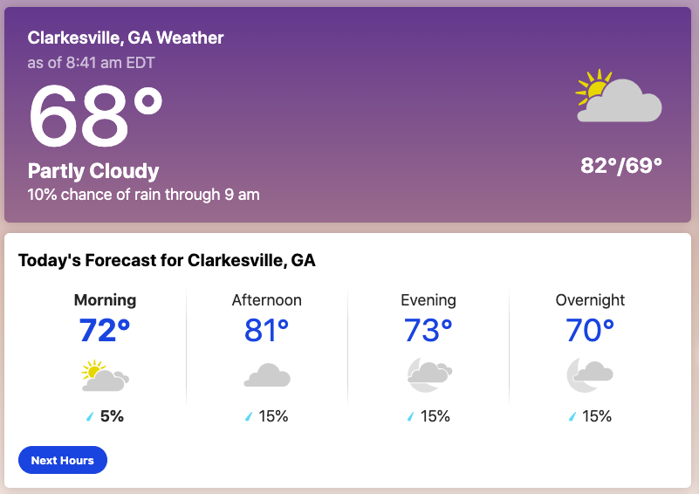
Task: Click the Clarkesville, GA Weather title
Action: click(x=126, y=38)
